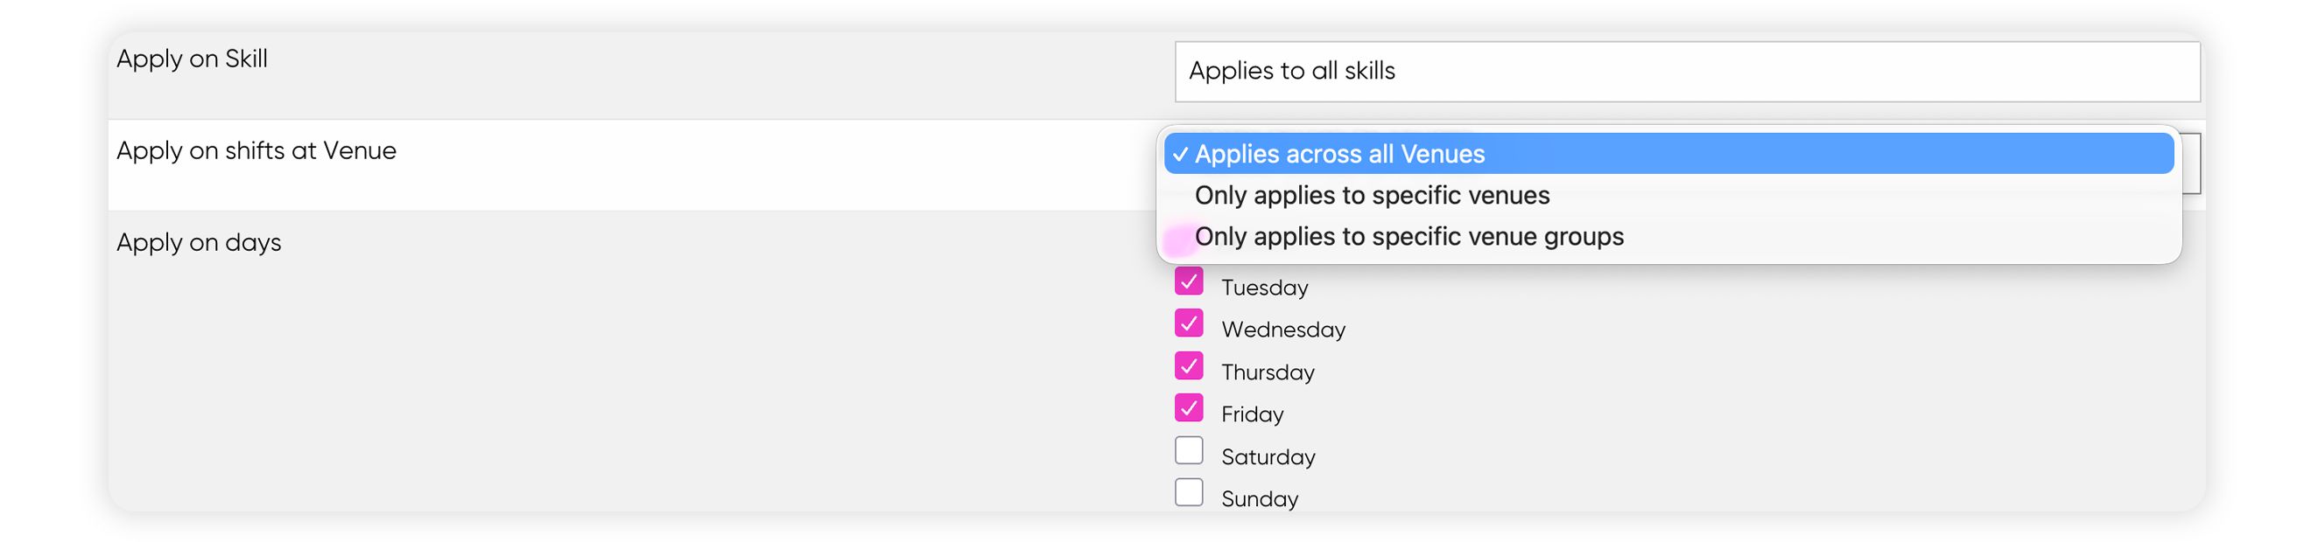Click the Friday label text

coord(1252,414)
